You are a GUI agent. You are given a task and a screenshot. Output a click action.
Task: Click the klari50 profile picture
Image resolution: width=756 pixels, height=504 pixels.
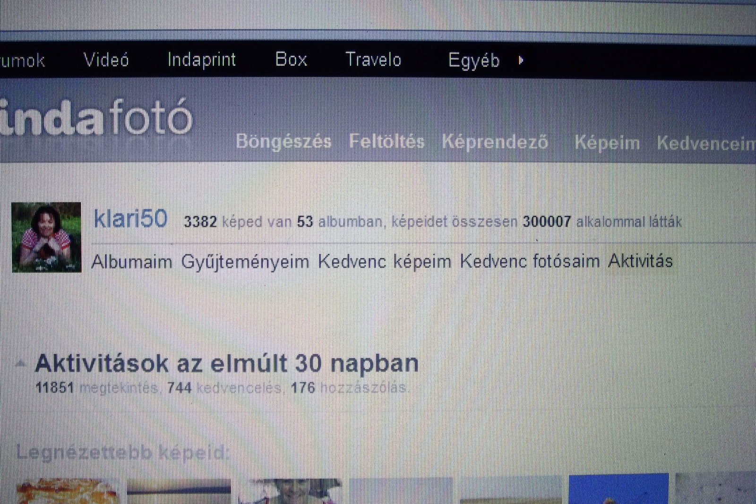(46, 237)
